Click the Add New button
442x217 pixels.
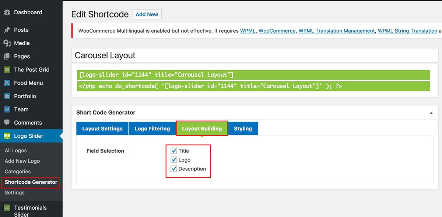[x=147, y=14]
